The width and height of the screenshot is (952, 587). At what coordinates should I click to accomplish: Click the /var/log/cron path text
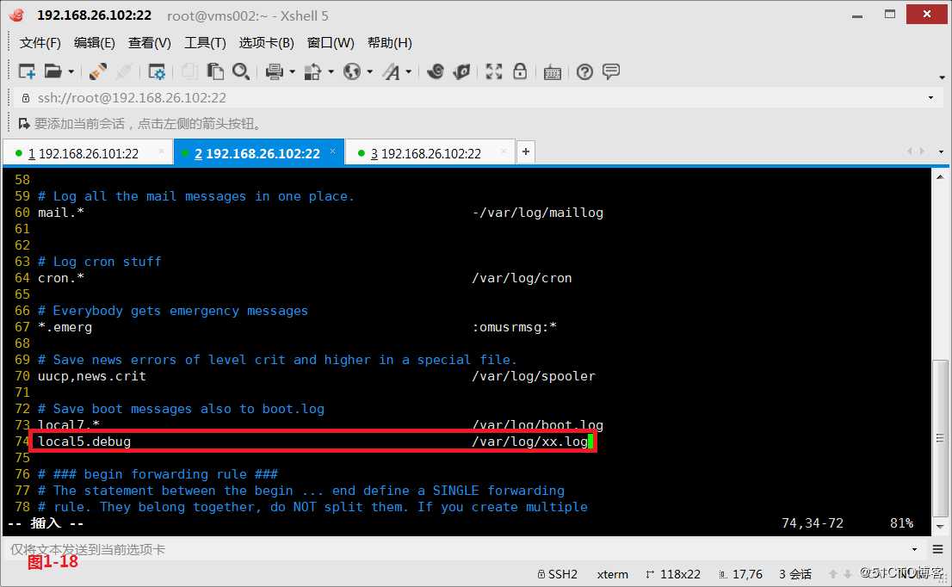[x=522, y=278]
